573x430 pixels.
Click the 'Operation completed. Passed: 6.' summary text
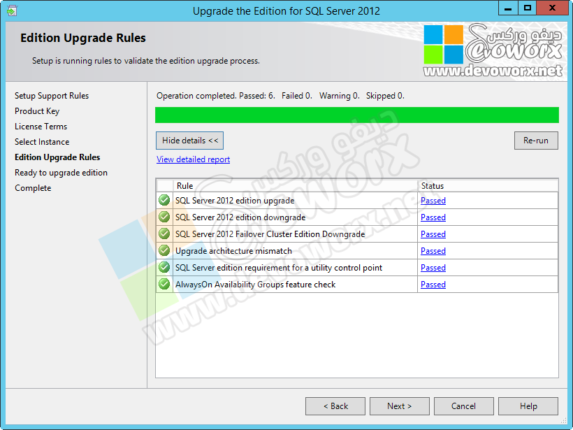pos(216,96)
